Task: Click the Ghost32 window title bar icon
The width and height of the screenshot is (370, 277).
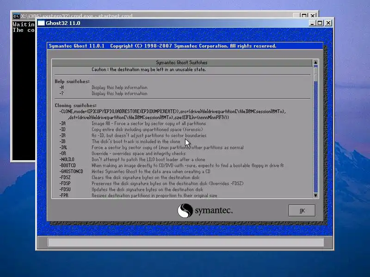Action: pos(41,23)
